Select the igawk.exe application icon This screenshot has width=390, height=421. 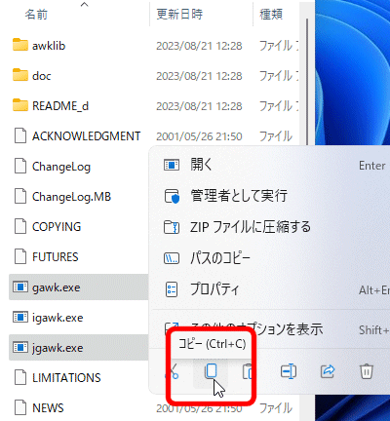[x=20, y=318]
